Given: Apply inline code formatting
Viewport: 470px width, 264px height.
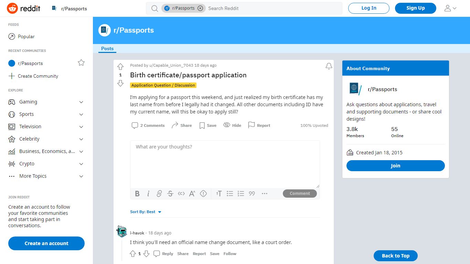Looking at the screenshot, I should tap(181, 194).
